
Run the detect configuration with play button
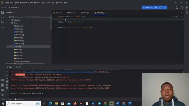click(156, 7)
